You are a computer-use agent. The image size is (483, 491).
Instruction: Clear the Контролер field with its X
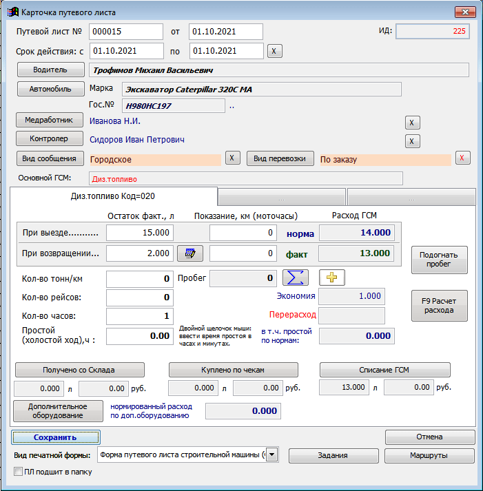[x=412, y=141]
